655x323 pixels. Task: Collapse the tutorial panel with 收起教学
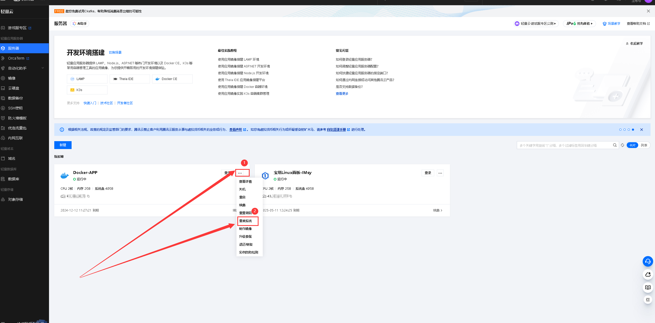pos(634,44)
